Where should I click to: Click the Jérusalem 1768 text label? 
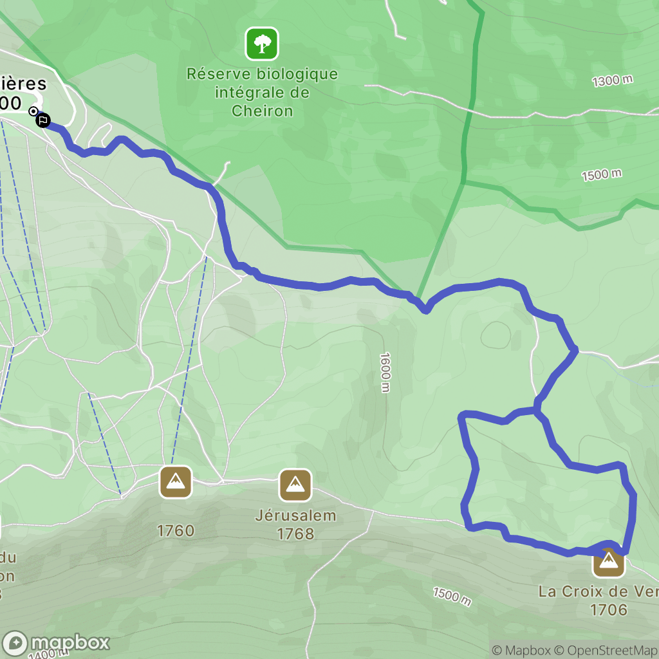[x=295, y=524]
